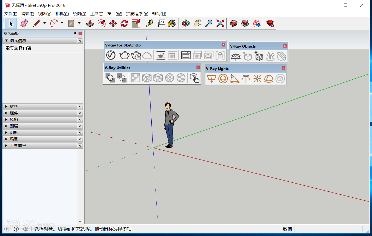Start V-Ray Interactive Render
This screenshot has width=372, height=236.
click(136, 55)
